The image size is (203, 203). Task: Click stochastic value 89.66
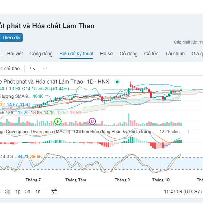coord(36,156)
